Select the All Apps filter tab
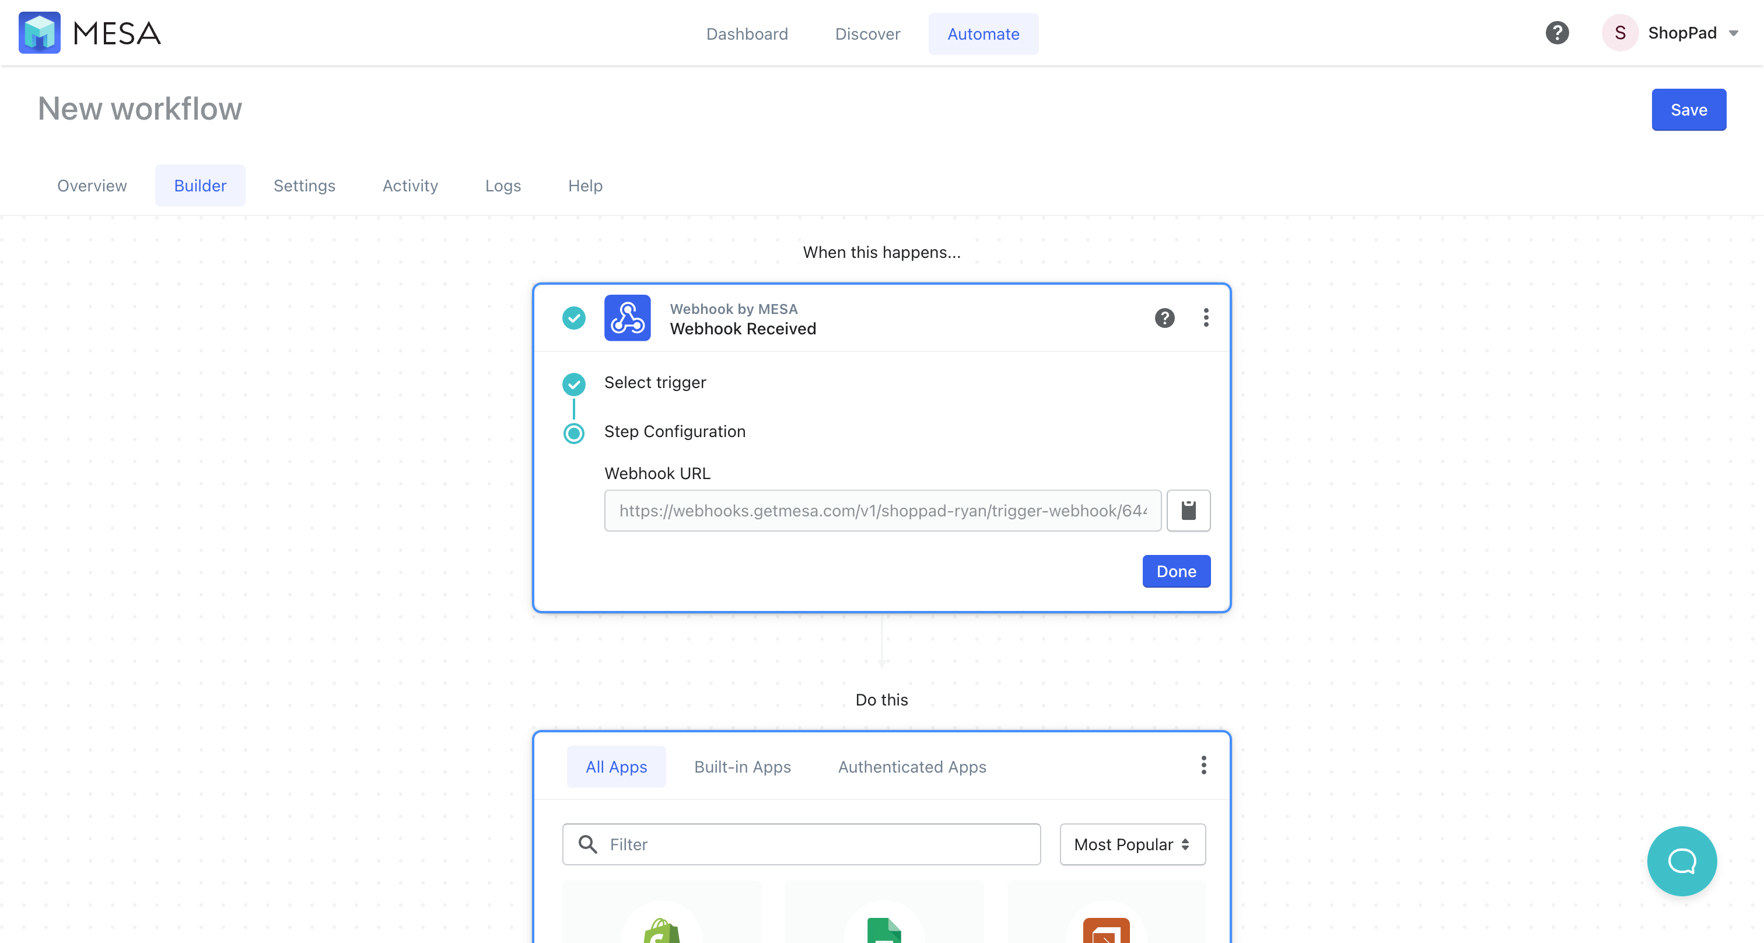This screenshot has width=1764, height=943. click(615, 767)
